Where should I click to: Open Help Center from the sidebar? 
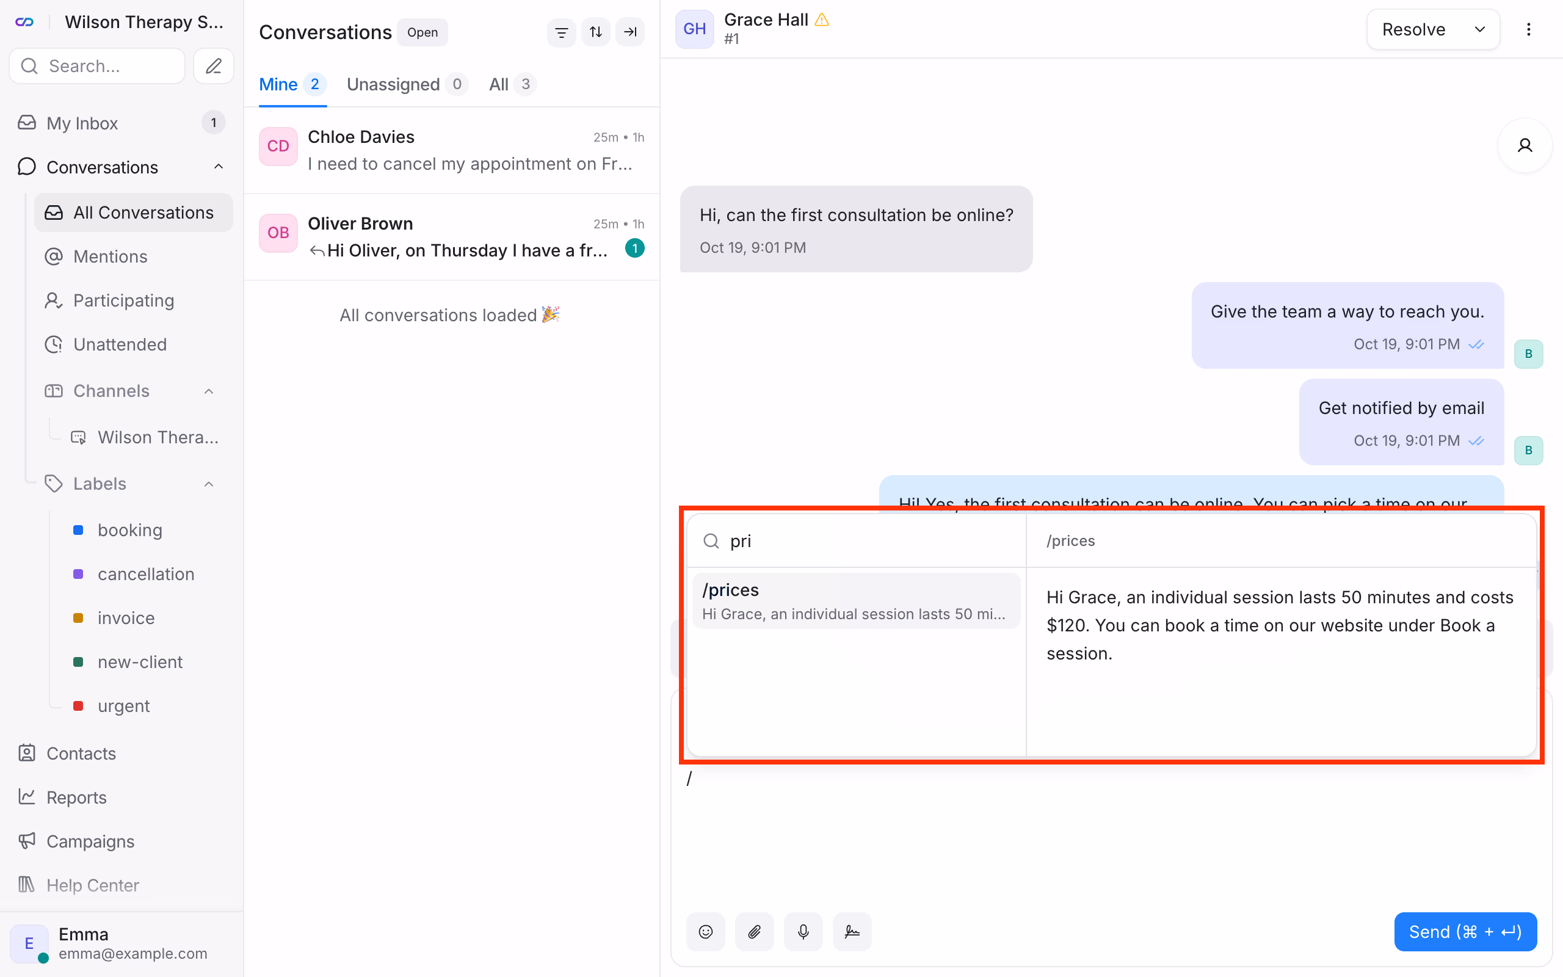pos(121,885)
